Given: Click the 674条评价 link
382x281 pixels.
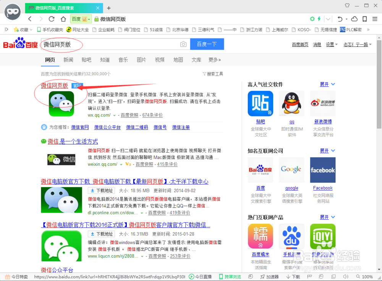Looking at the screenshot, I should [152, 115].
